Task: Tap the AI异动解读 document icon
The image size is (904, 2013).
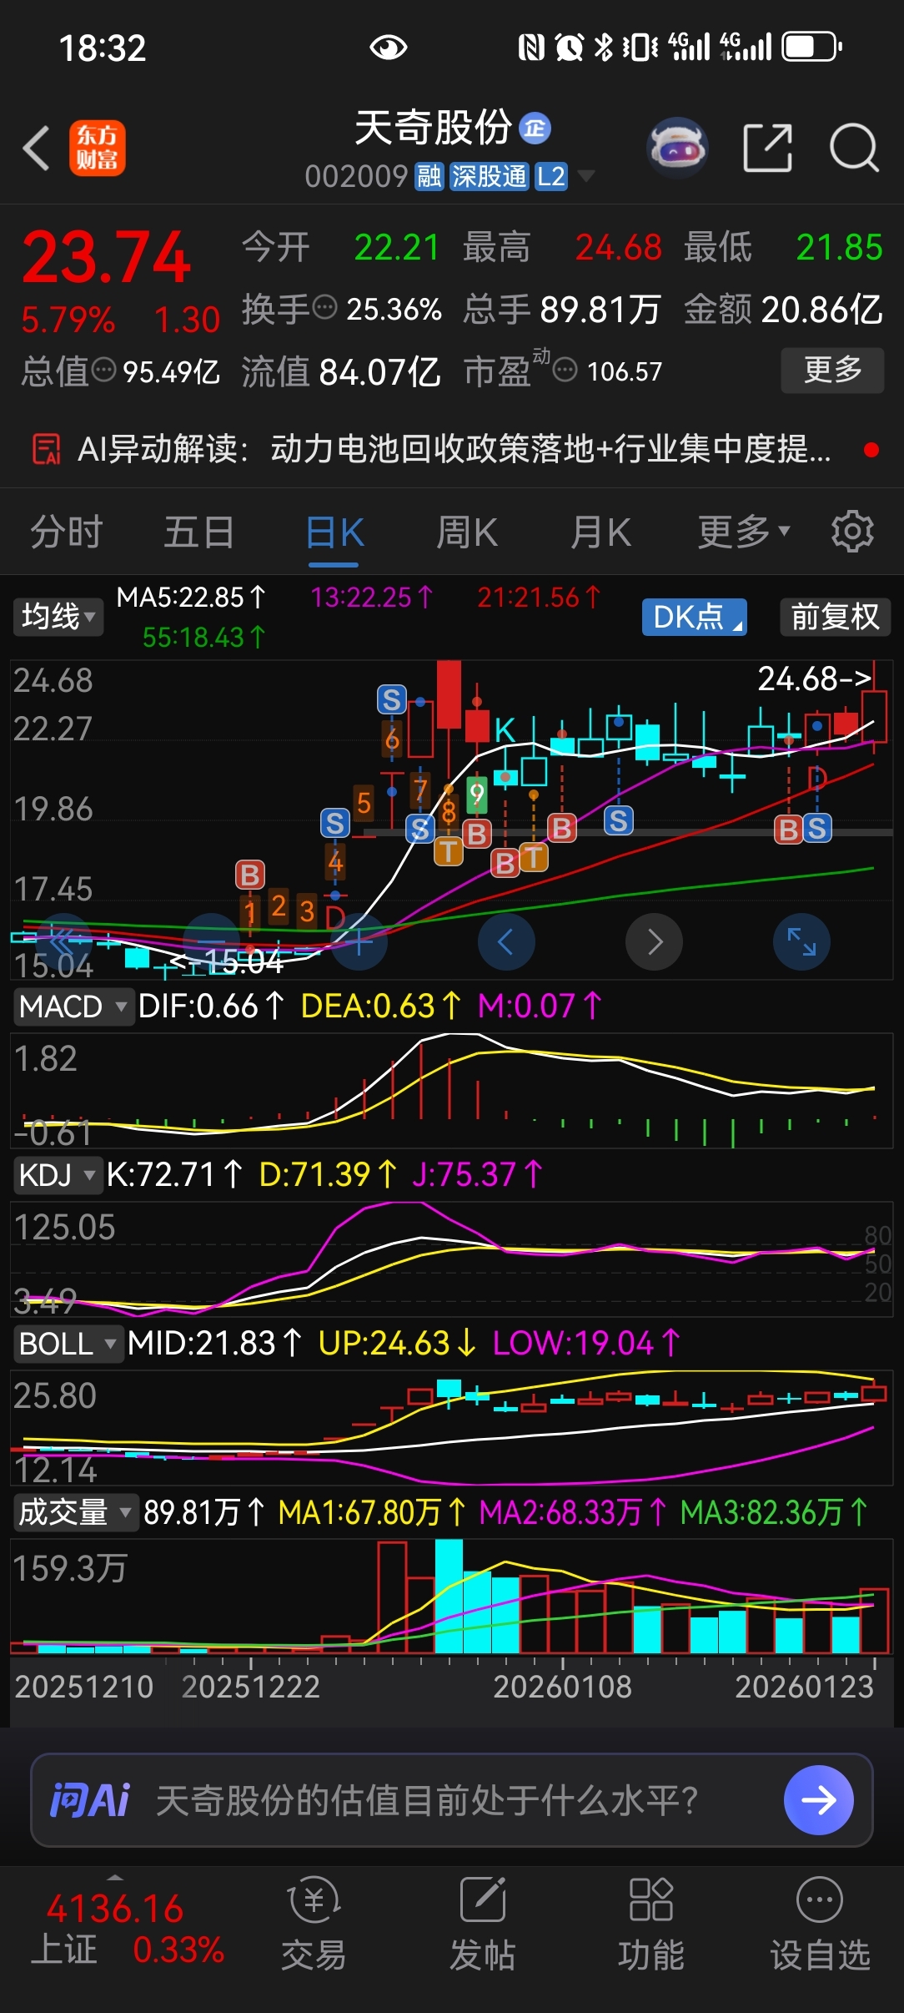Action: [x=46, y=449]
